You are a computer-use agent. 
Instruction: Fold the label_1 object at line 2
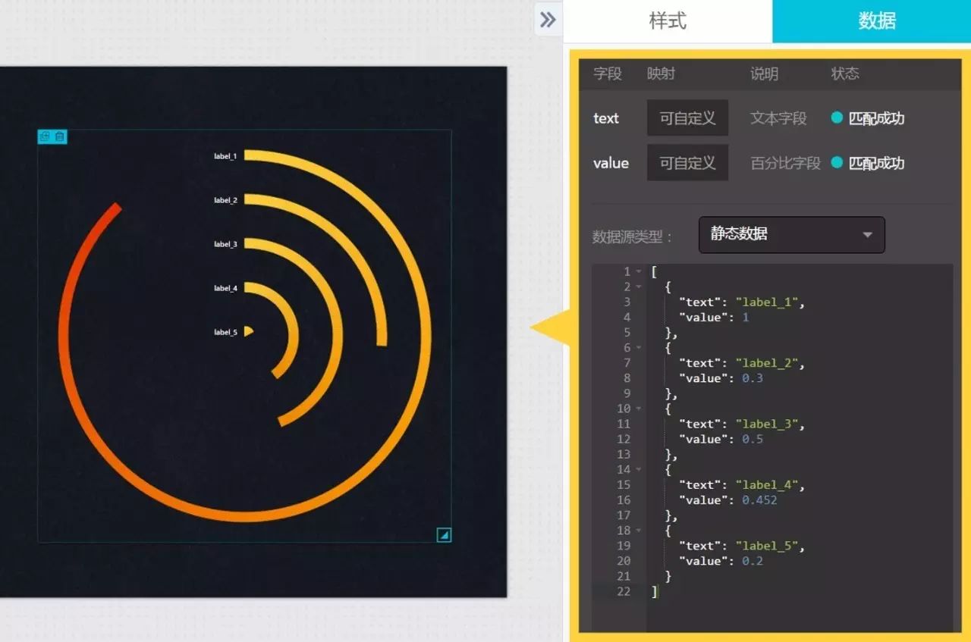tap(639, 287)
